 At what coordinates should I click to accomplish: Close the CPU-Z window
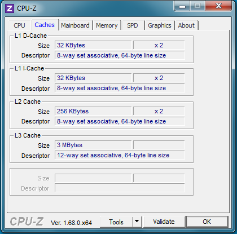218,6
